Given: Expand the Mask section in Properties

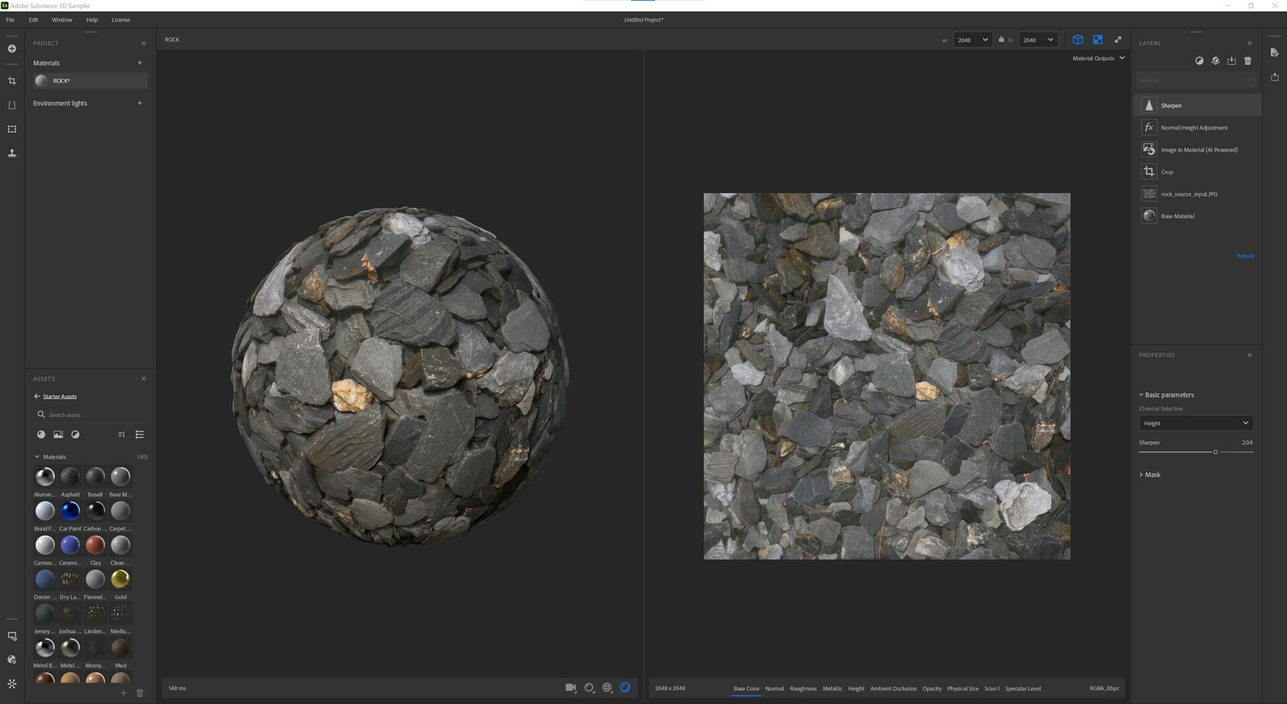Looking at the screenshot, I should [1152, 474].
